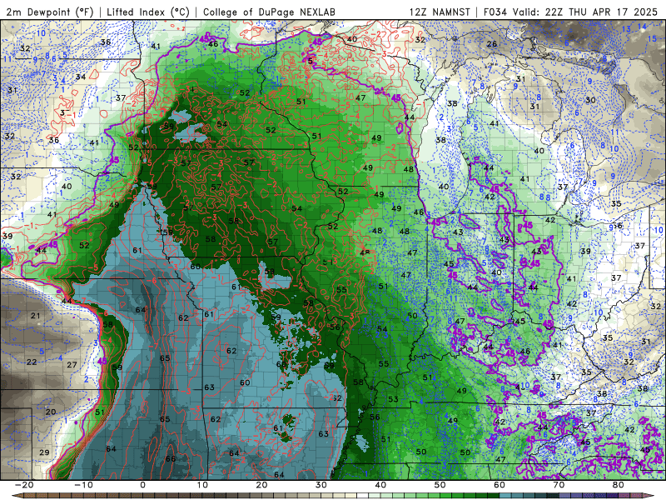The width and height of the screenshot is (666, 500).
Task: Click the '2m Dewpoint (°F)' title text
Action: pyautogui.click(x=50, y=12)
